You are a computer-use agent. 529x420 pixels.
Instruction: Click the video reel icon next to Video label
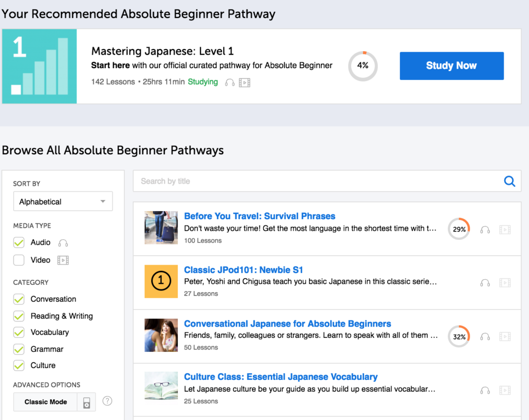click(x=63, y=260)
